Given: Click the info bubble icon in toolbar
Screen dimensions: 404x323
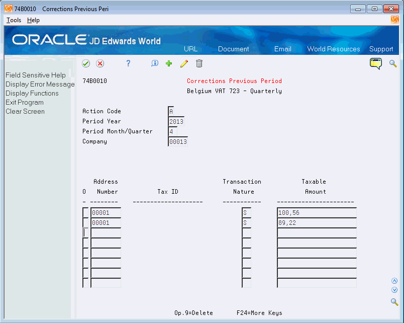Looking at the screenshot, I should 155,63.
